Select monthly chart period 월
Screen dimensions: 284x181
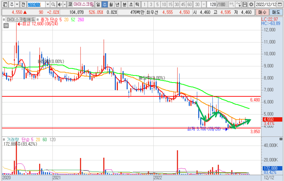click(111, 4)
